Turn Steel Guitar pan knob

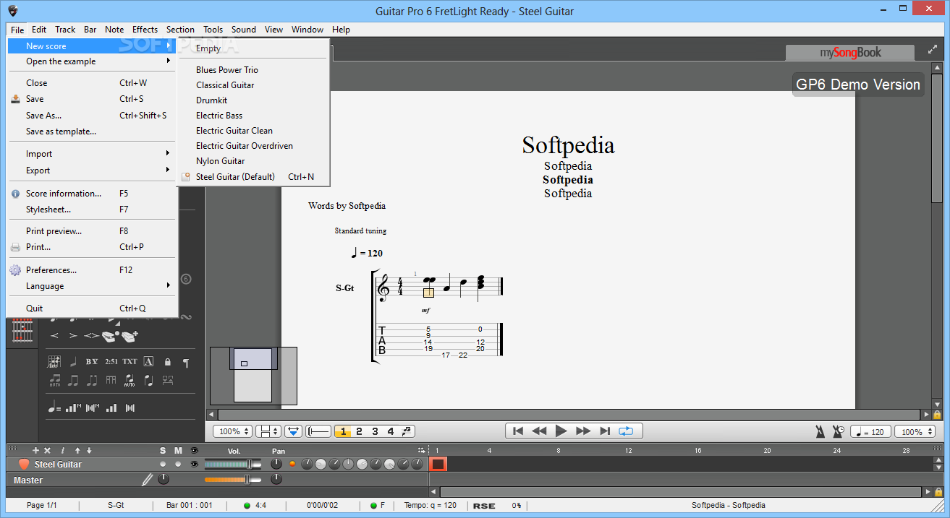click(276, 464)
